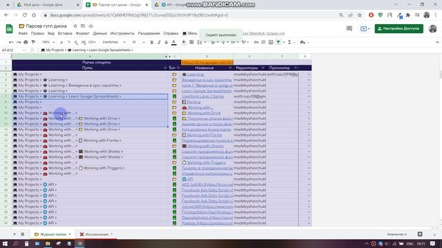Pick a text color

pos(174,42)
